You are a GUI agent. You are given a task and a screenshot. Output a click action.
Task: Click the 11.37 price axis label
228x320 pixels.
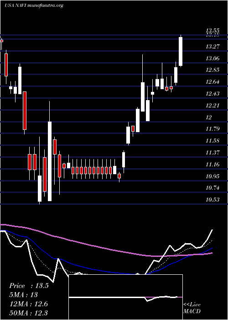tap(212, 153)
